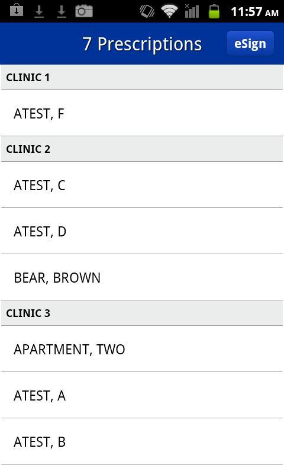Image resolution: width=284 pixels, height=474 pixels.
Task: Tap the vibrate mode status icon
Action: pos(147,11)
